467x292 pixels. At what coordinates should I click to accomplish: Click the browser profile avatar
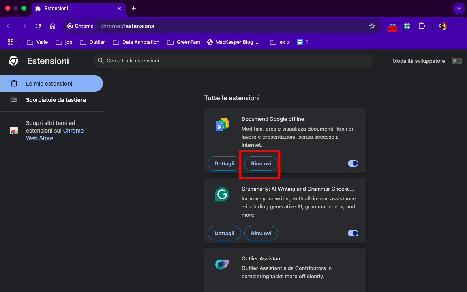pyautogui.click(x=443, y=26)
